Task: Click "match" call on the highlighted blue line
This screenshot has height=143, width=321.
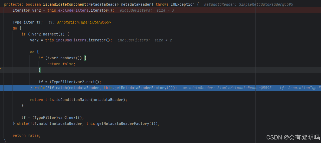Action: click(x=61, y=88)
